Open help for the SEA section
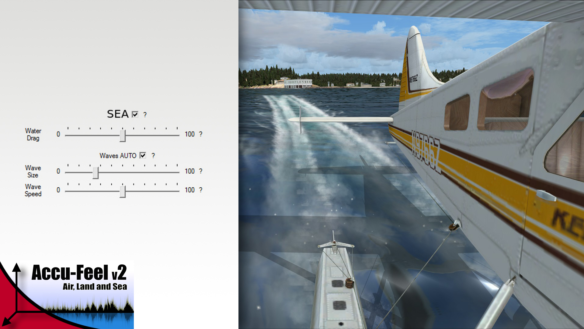The image size is (584, 329). (145, 115)
